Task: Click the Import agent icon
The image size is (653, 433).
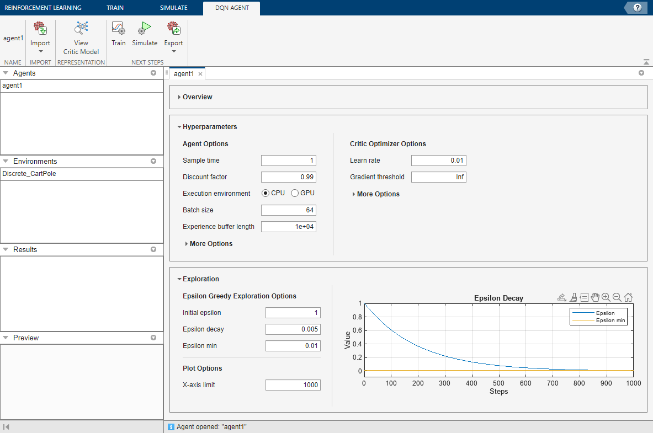Action: (x=40, y=29)
